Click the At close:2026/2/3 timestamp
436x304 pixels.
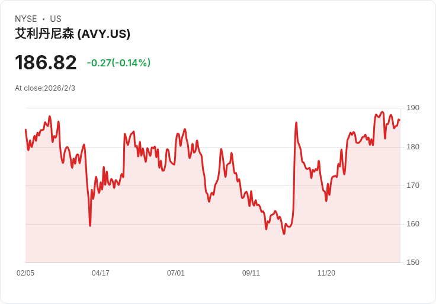click(x=45, y=88)
